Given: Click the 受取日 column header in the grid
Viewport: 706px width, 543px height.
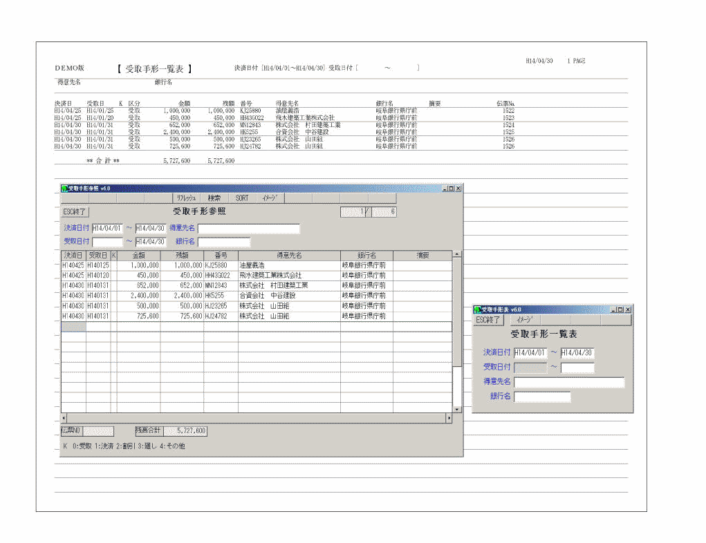Looking at the screenshot, I should [x=98, y=256].
